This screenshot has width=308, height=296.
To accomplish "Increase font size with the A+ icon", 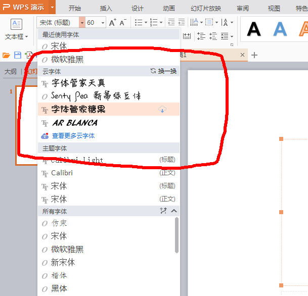I will click(x=113, y=22).
